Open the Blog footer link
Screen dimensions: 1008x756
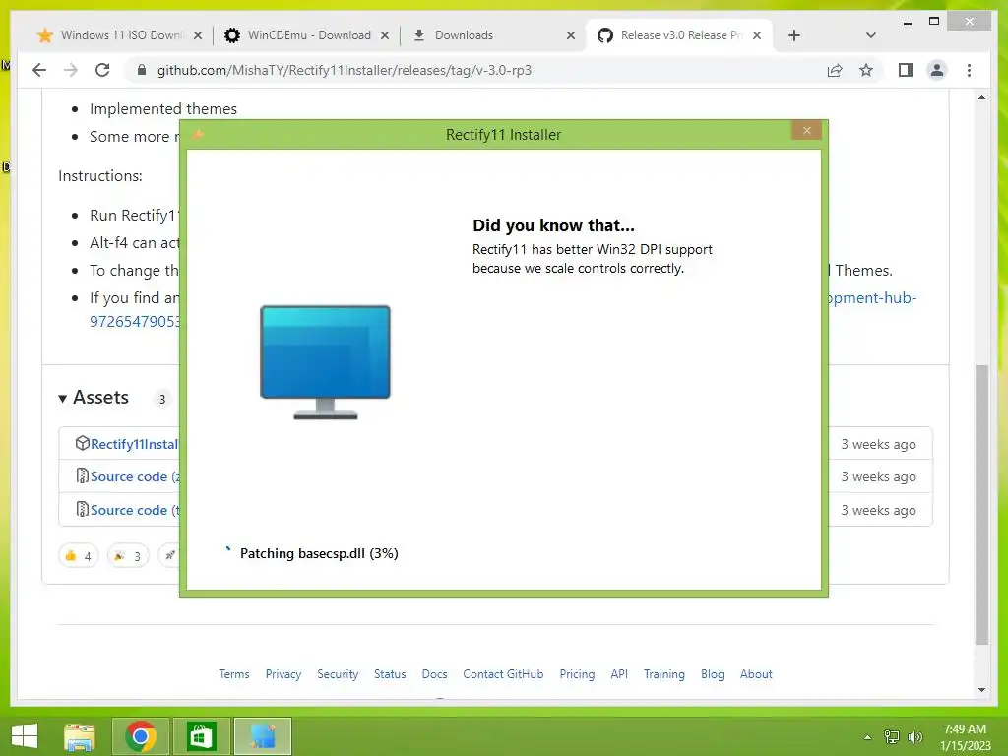tap(713, 673)
